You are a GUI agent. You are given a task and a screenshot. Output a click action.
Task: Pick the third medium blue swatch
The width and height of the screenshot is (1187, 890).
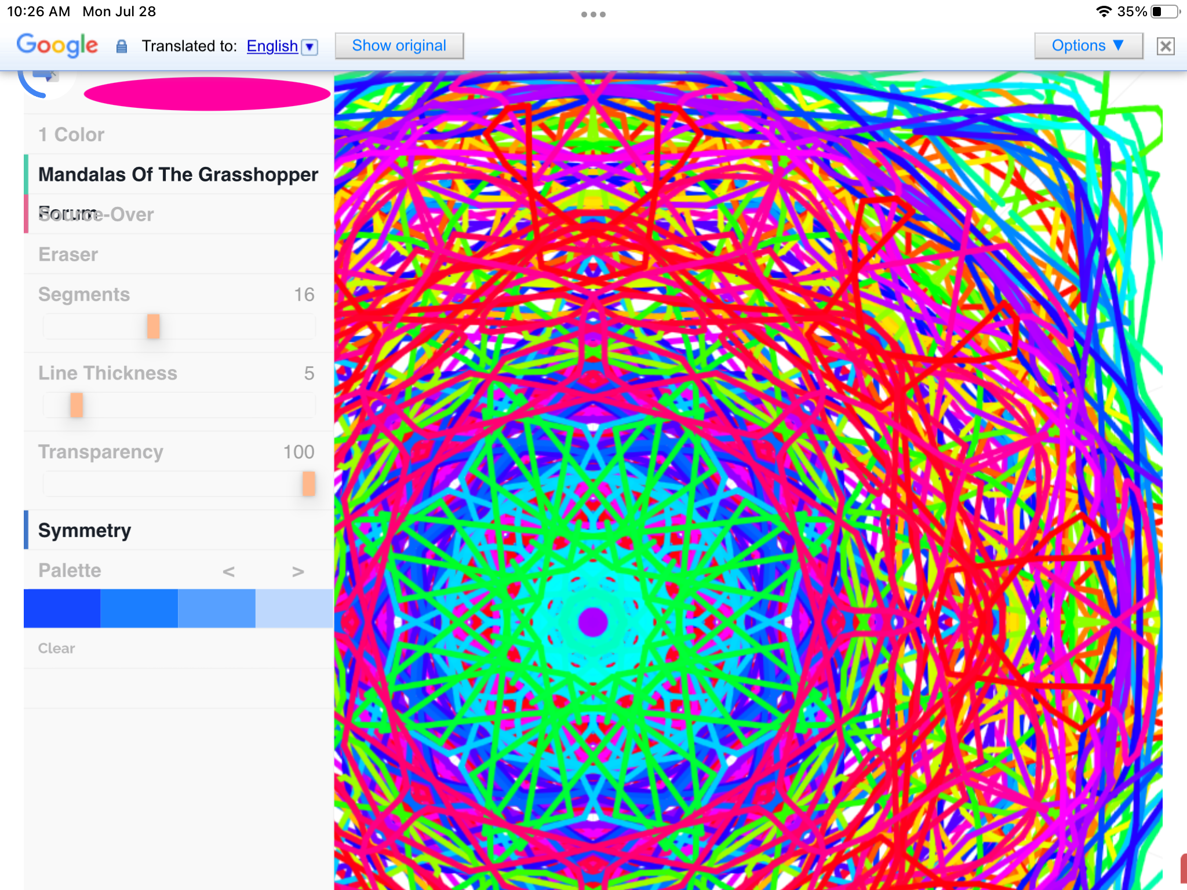pos(217,608)
